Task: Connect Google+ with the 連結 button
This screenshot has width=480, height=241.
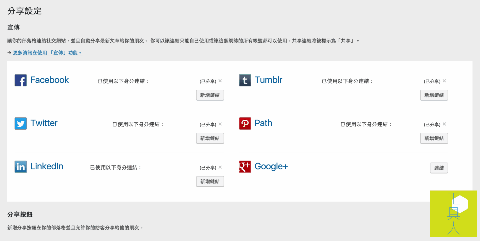Action: point(439,168)
